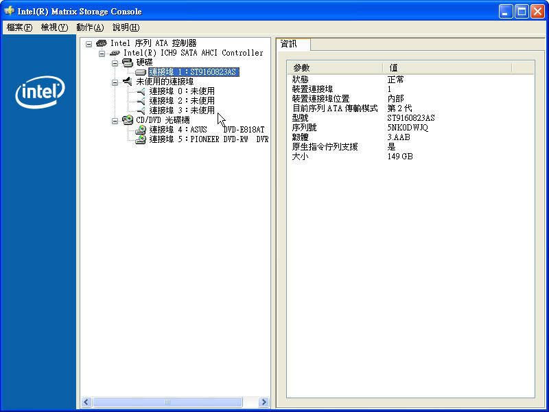Screen dimensions: 549x412
Task: Select tree item 連接埠 2：未使用
Action: (x=182, y=101)
